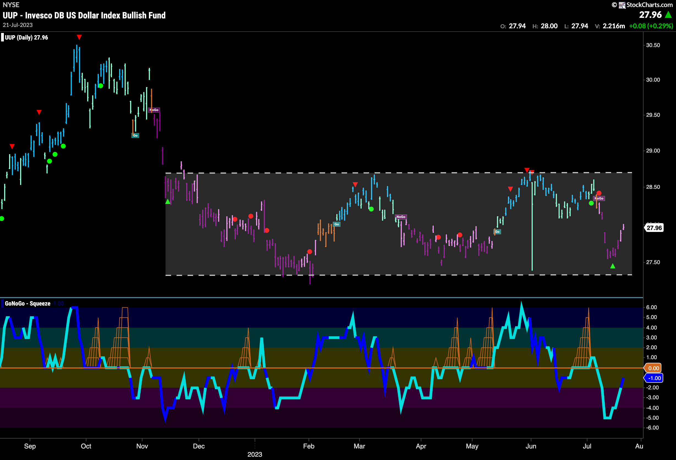The height and width of the screenshot is (460, 676).
Task: Click the low value L: 27.94
Action: pos(576,26)
